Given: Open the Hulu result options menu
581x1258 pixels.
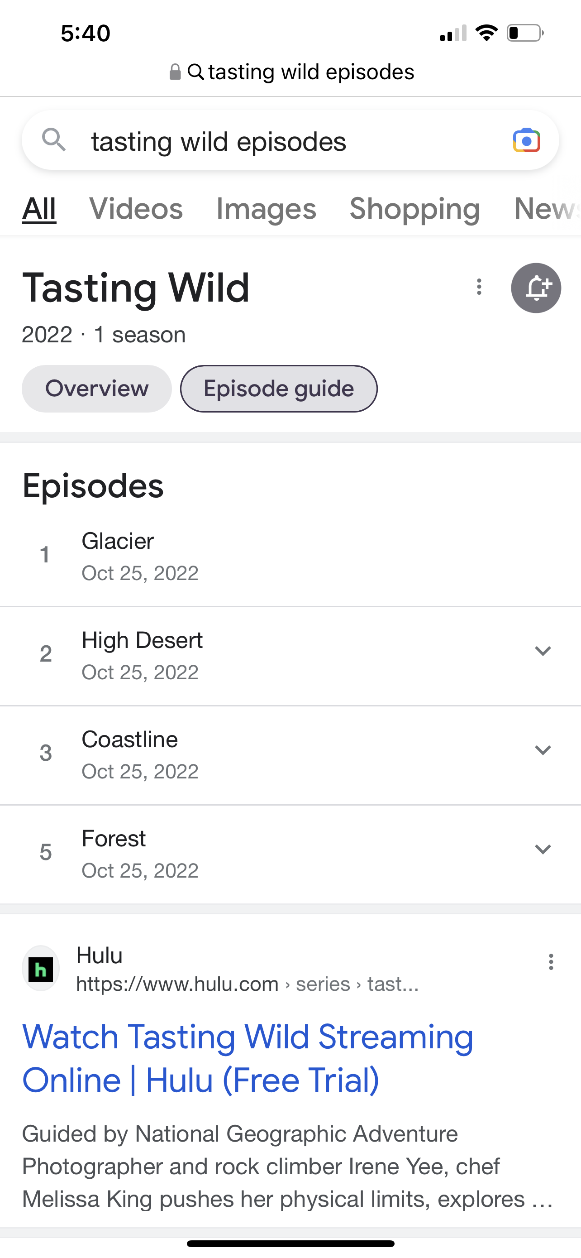Looking at the screenshot, I should click(551, 961).
